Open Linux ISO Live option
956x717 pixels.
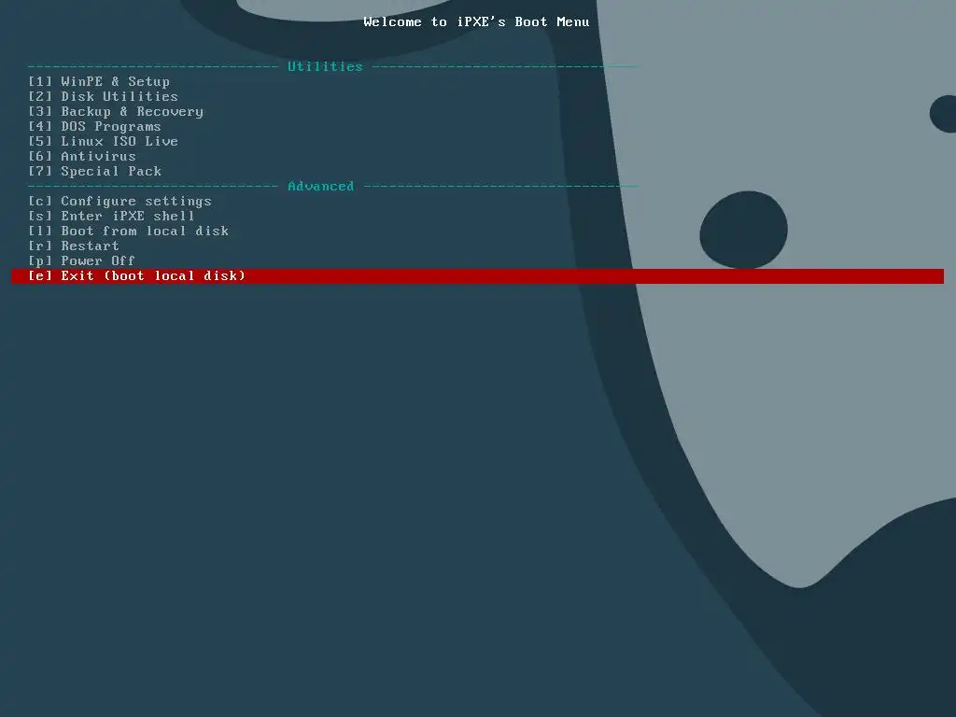[x=103, y=142]
